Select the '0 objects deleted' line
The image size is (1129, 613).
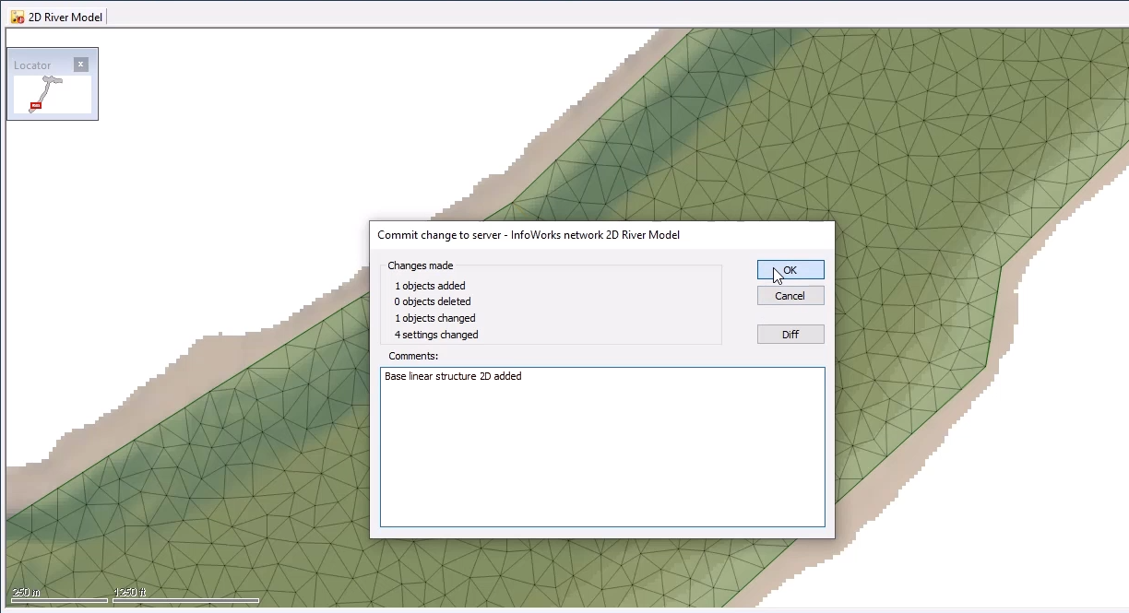pos(433,301)
